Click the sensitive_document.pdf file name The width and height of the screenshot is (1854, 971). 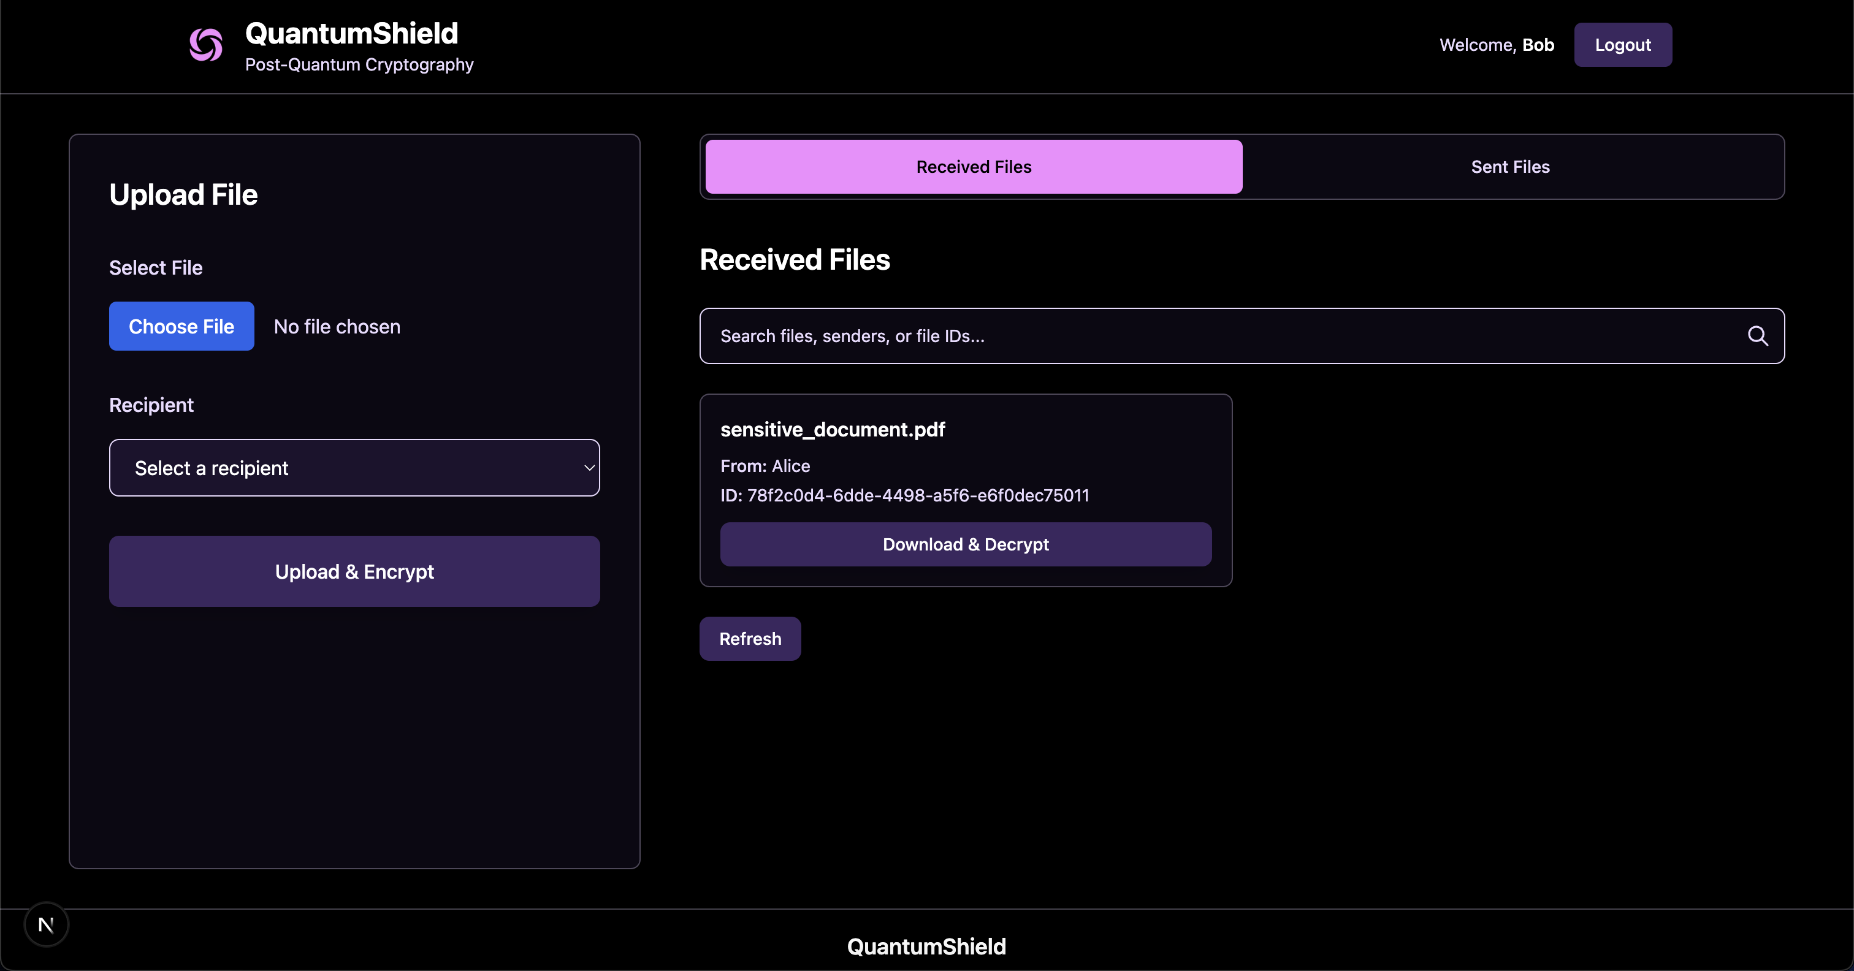click(x=832, y=430)
